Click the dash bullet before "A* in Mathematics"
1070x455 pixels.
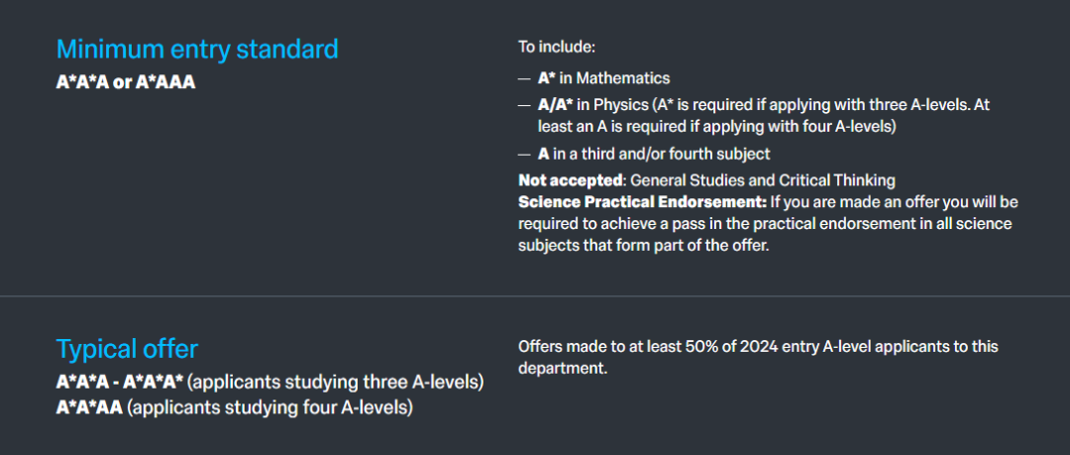click(524, 78)
